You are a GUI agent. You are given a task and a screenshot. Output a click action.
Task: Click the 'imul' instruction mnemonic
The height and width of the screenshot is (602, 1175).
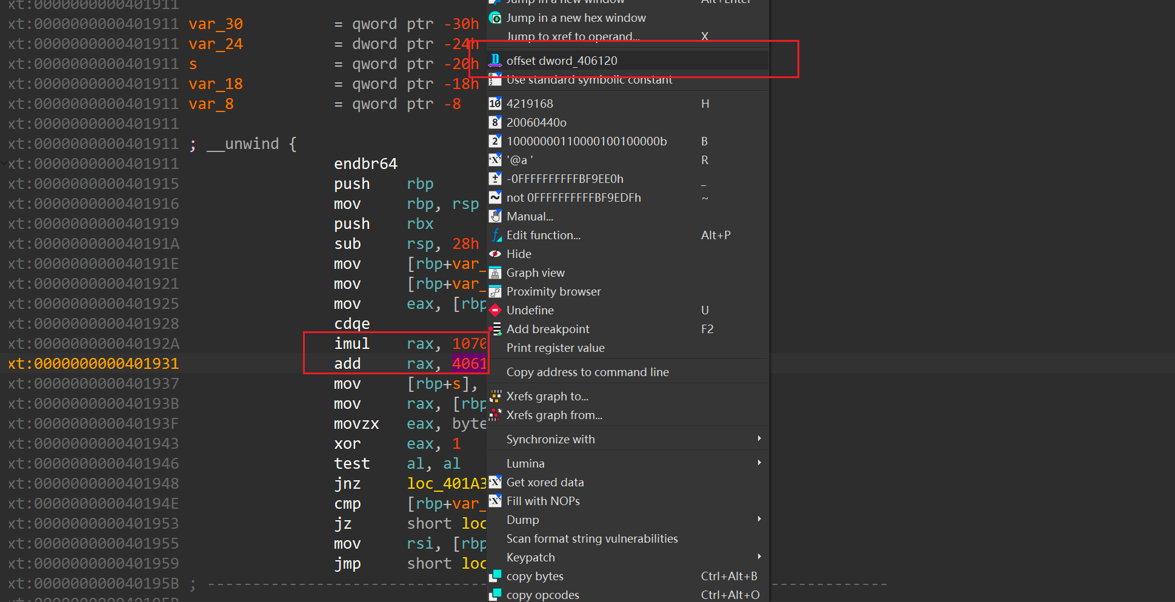click(351, 343)
